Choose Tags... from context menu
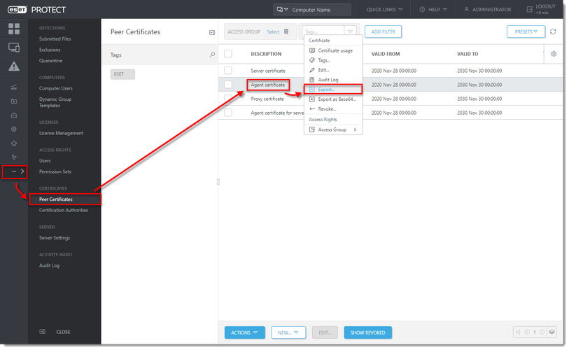This screenshot has height=350, width=569. tap(332, 60)
